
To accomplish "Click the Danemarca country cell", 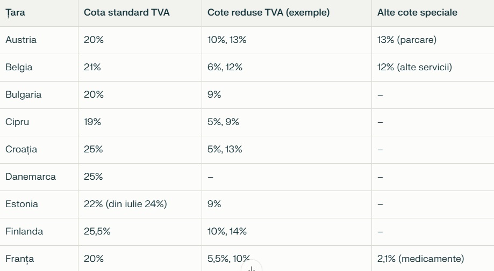I will [x=31, y=177].
